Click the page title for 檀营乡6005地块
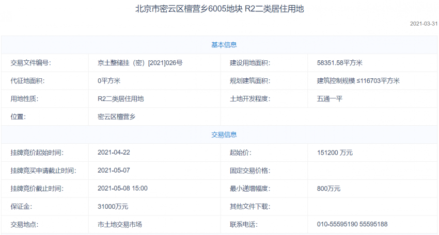The height and width of the screenshot is (235, 439). point(219,9)
